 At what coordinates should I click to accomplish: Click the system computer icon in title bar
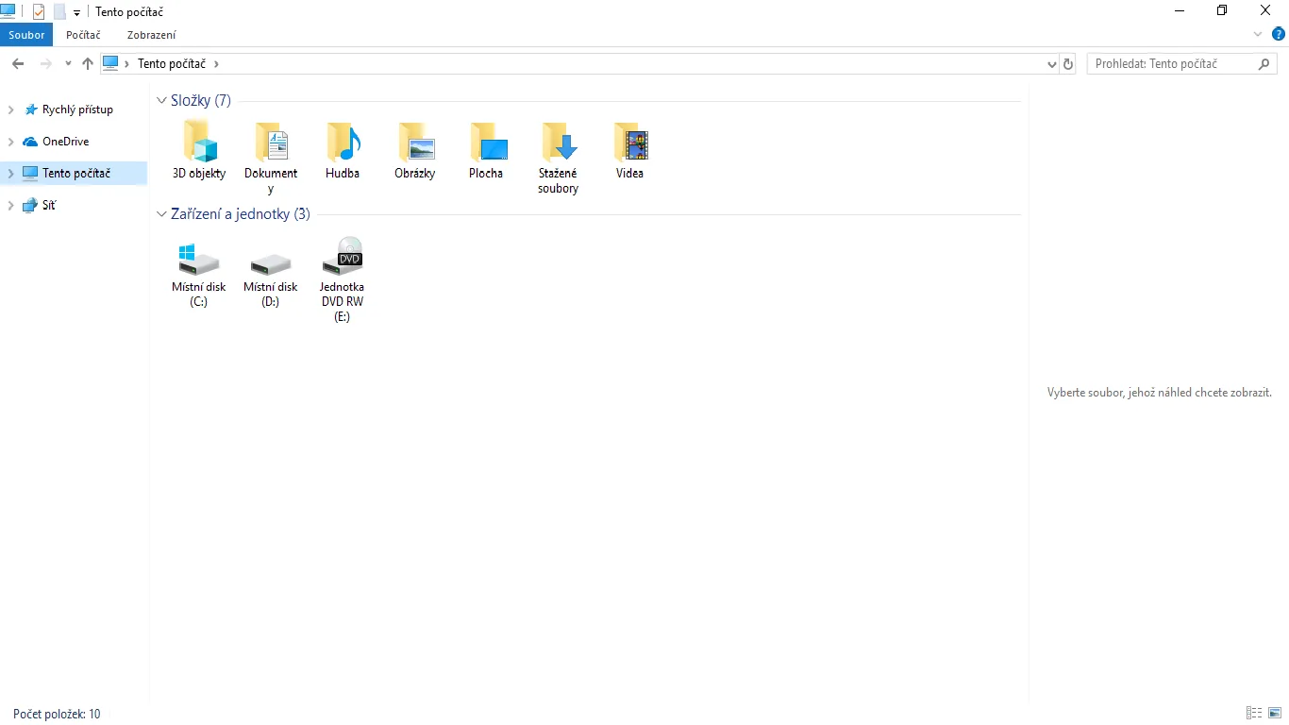click(8, 11)
